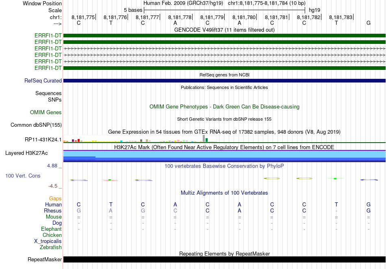Click the OMIM Gene Phenotypes track title
The image size is (386, 269).
(224, 106)
